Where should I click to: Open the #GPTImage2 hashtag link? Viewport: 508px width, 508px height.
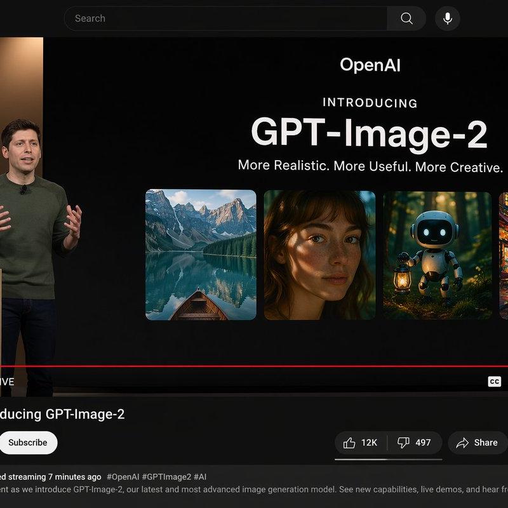pyautogui.click(x=166, y=477)
